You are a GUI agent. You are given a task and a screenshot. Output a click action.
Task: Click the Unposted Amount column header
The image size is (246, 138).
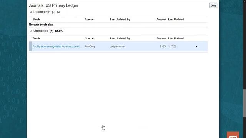161,38
